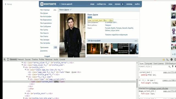176x99 pixels.
Task: Open люди in top navigation
Action: click(92, 4)
